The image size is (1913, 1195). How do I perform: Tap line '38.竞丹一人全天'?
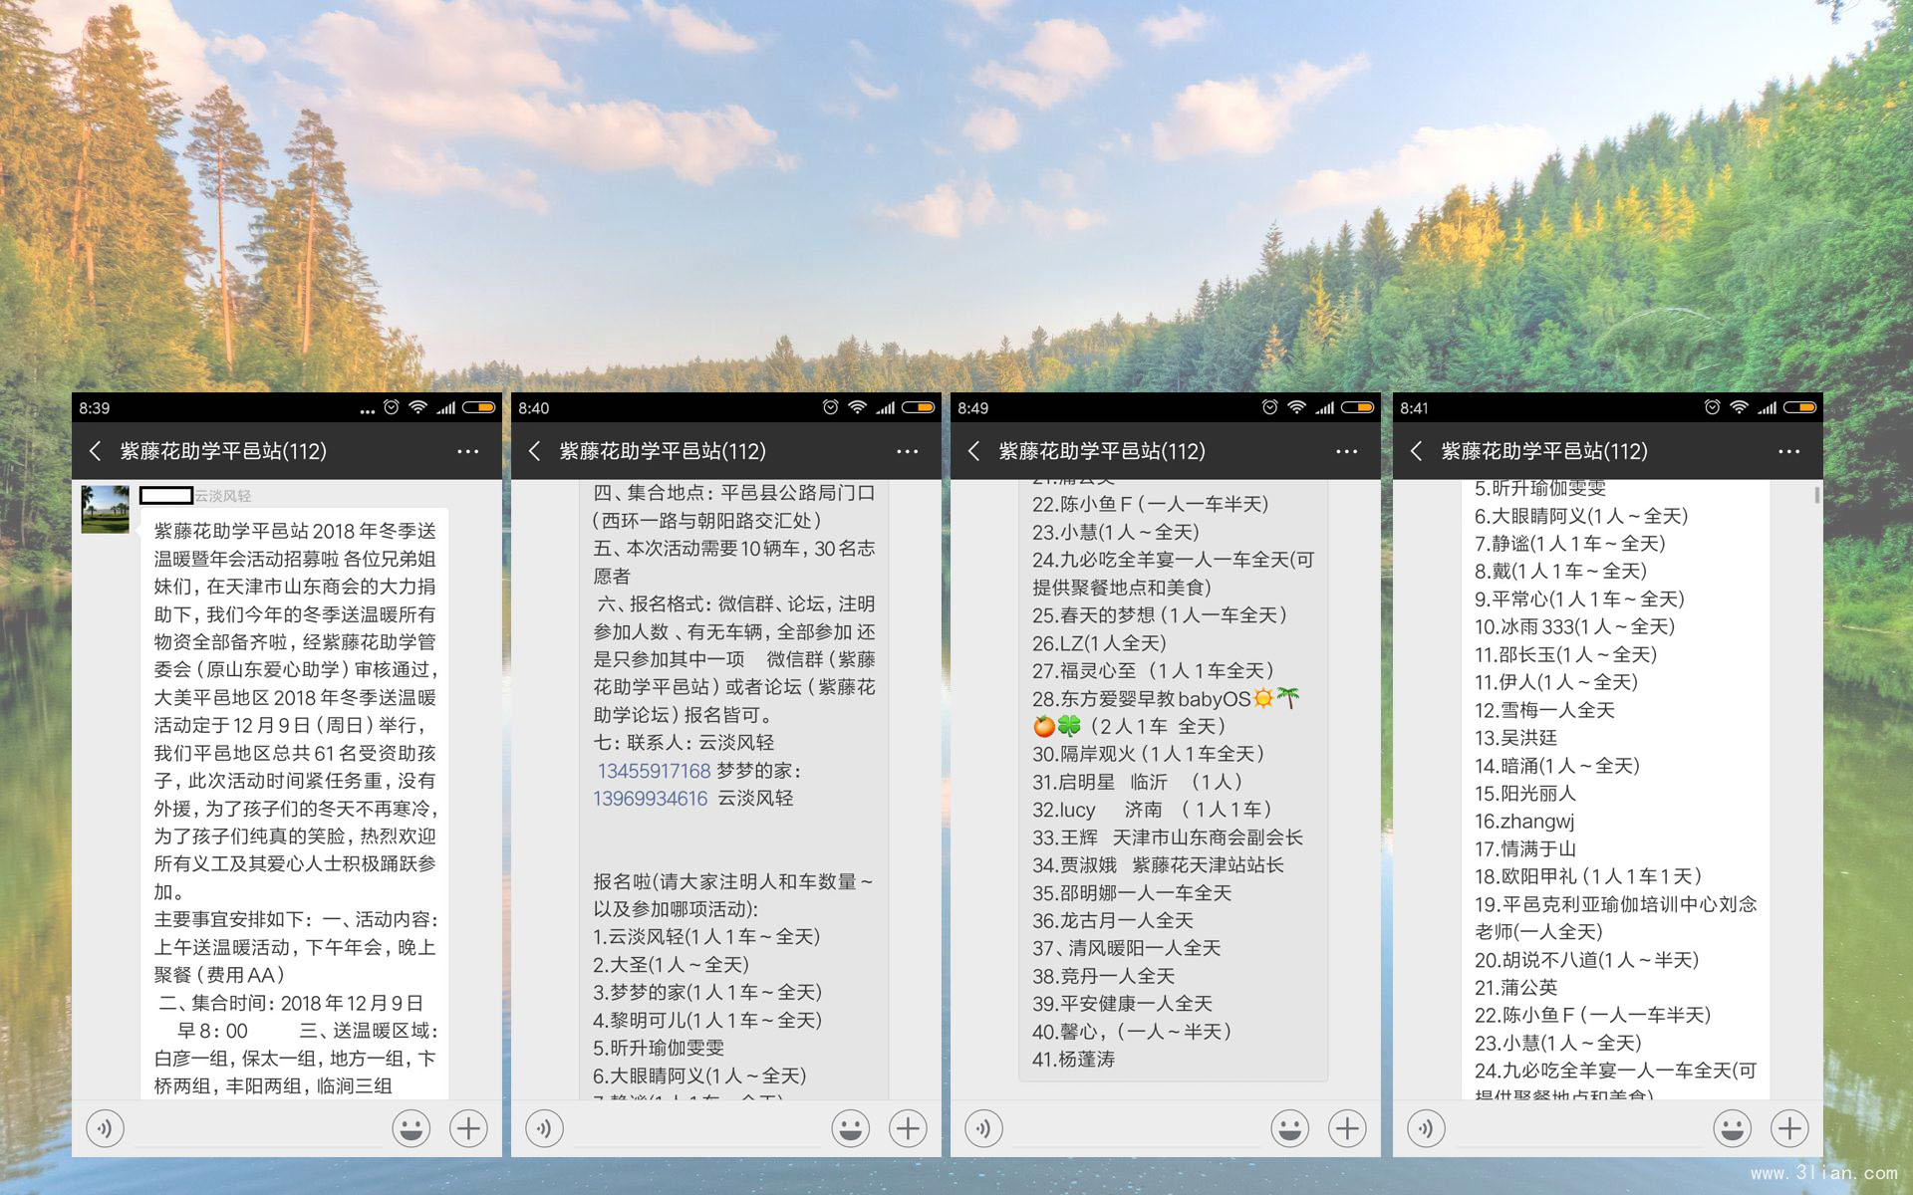(1104, 977)
